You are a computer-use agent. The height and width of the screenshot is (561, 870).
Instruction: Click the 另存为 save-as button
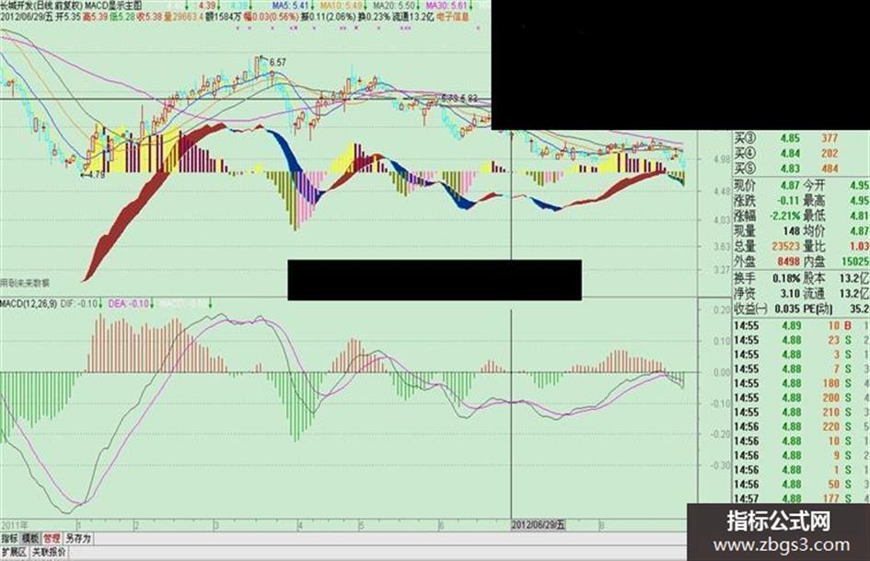pyautogui.click(x=78, y=538)
